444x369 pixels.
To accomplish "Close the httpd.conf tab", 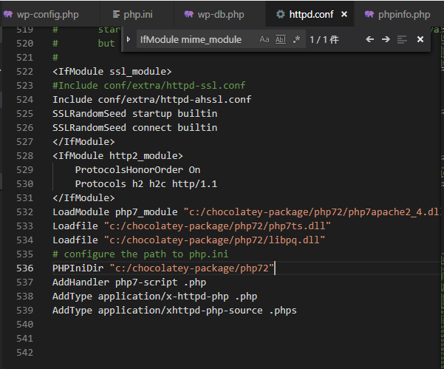I will (344, 14).
